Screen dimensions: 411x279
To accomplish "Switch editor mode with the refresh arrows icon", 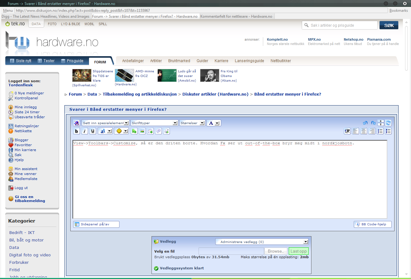I will pos(388,123).
